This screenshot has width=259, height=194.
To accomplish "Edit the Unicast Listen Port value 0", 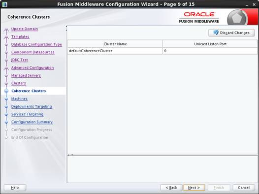I will (210, 51).
